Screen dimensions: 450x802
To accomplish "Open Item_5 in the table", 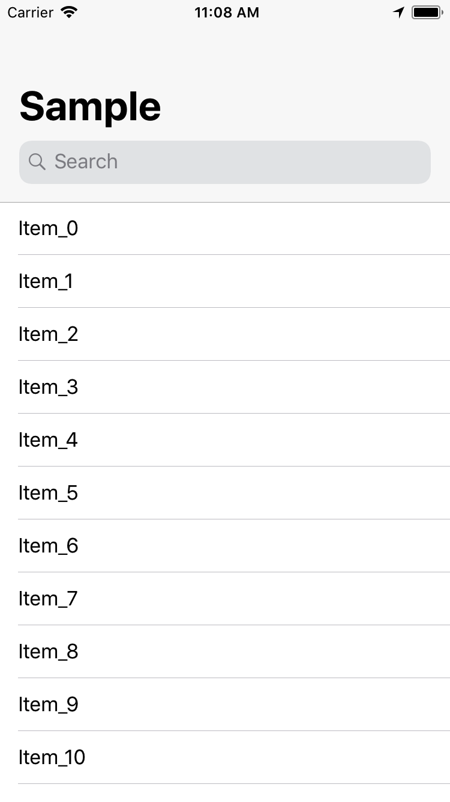I will coord(225,493).
